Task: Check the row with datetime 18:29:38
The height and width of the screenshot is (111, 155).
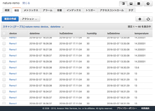Action: pos(4,62)
